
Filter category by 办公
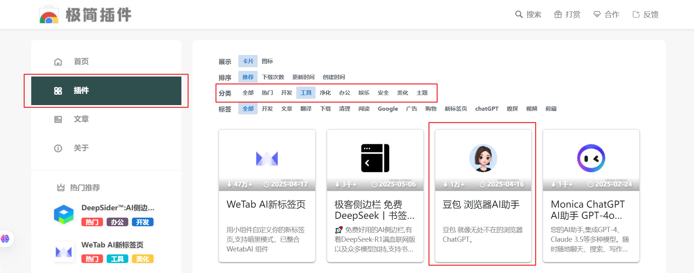345,93
